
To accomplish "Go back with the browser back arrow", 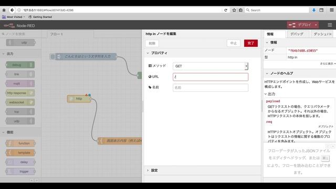I will pos(12,10).
